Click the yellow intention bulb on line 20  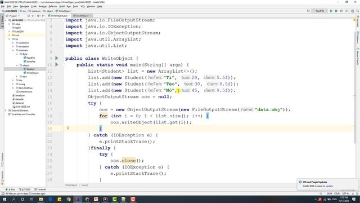click(68, 128)
